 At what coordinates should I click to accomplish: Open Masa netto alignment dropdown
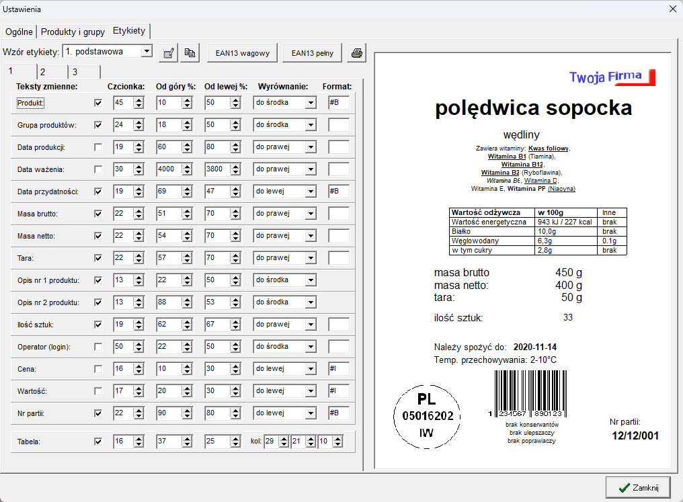click(311, 236)
